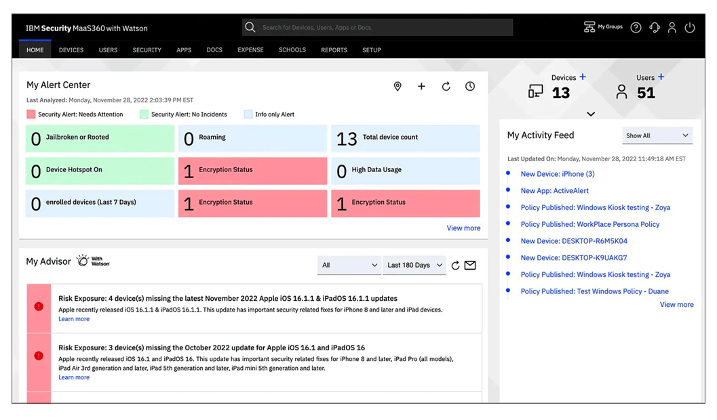Open alert history via the clock icon
This screenshot has width=717, height=420.
click(469, 86)
